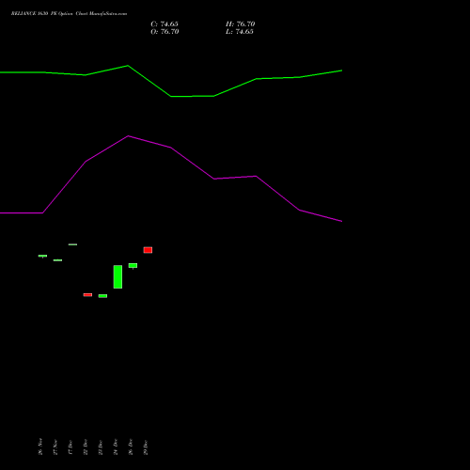This screenshot has height=470, width=470.
Task: Click the first green candlestick for 26 Nov
Action: 42,256
